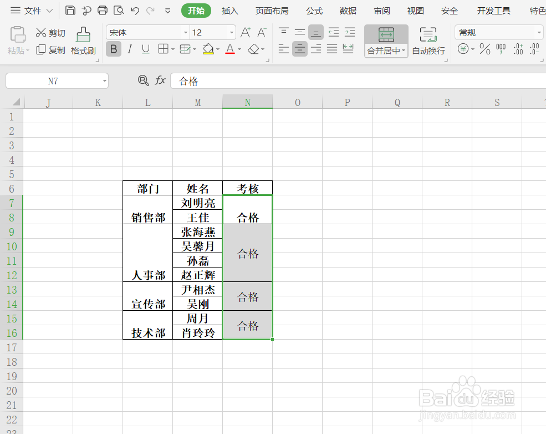The image size is (546, 434).
Task: Switch to the 插入 (Insert) tab
Action: click(230, 11)
